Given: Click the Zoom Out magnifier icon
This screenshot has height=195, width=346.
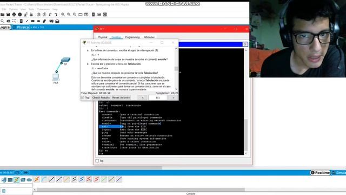Looking at the screenshot, I should tap(75, 15).
